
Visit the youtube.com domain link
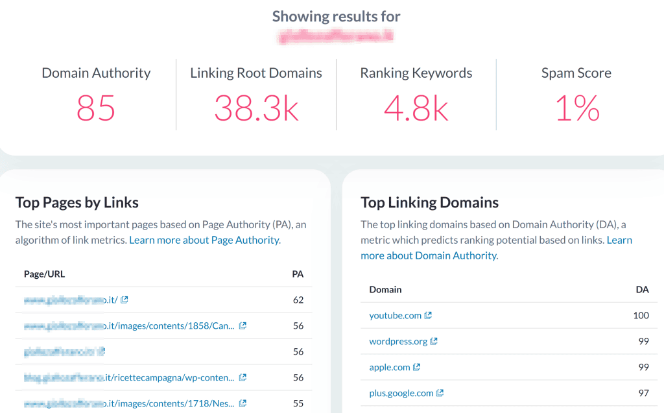point(395,315)
